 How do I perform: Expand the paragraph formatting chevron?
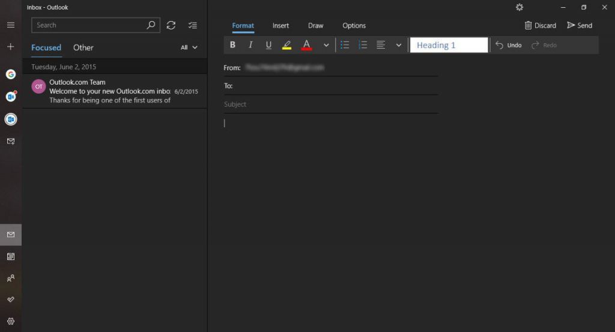(x=398, y=45)
